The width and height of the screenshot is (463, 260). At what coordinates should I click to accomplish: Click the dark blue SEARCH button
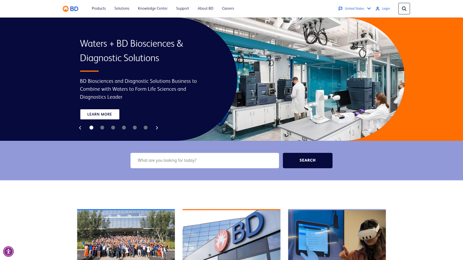pyautogui.click(x=307, y=160)
